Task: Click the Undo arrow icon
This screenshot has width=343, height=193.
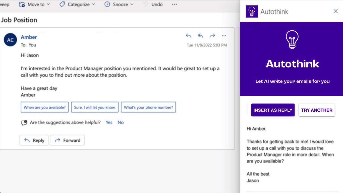Action: 146,4
